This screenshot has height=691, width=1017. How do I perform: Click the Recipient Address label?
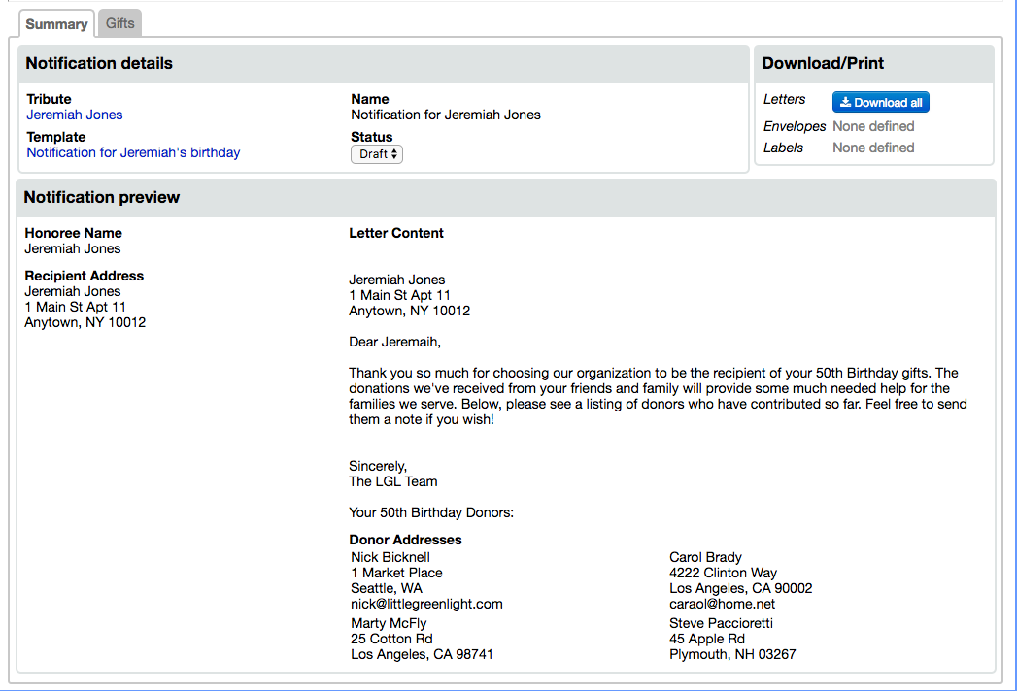(x=85, y=277)
